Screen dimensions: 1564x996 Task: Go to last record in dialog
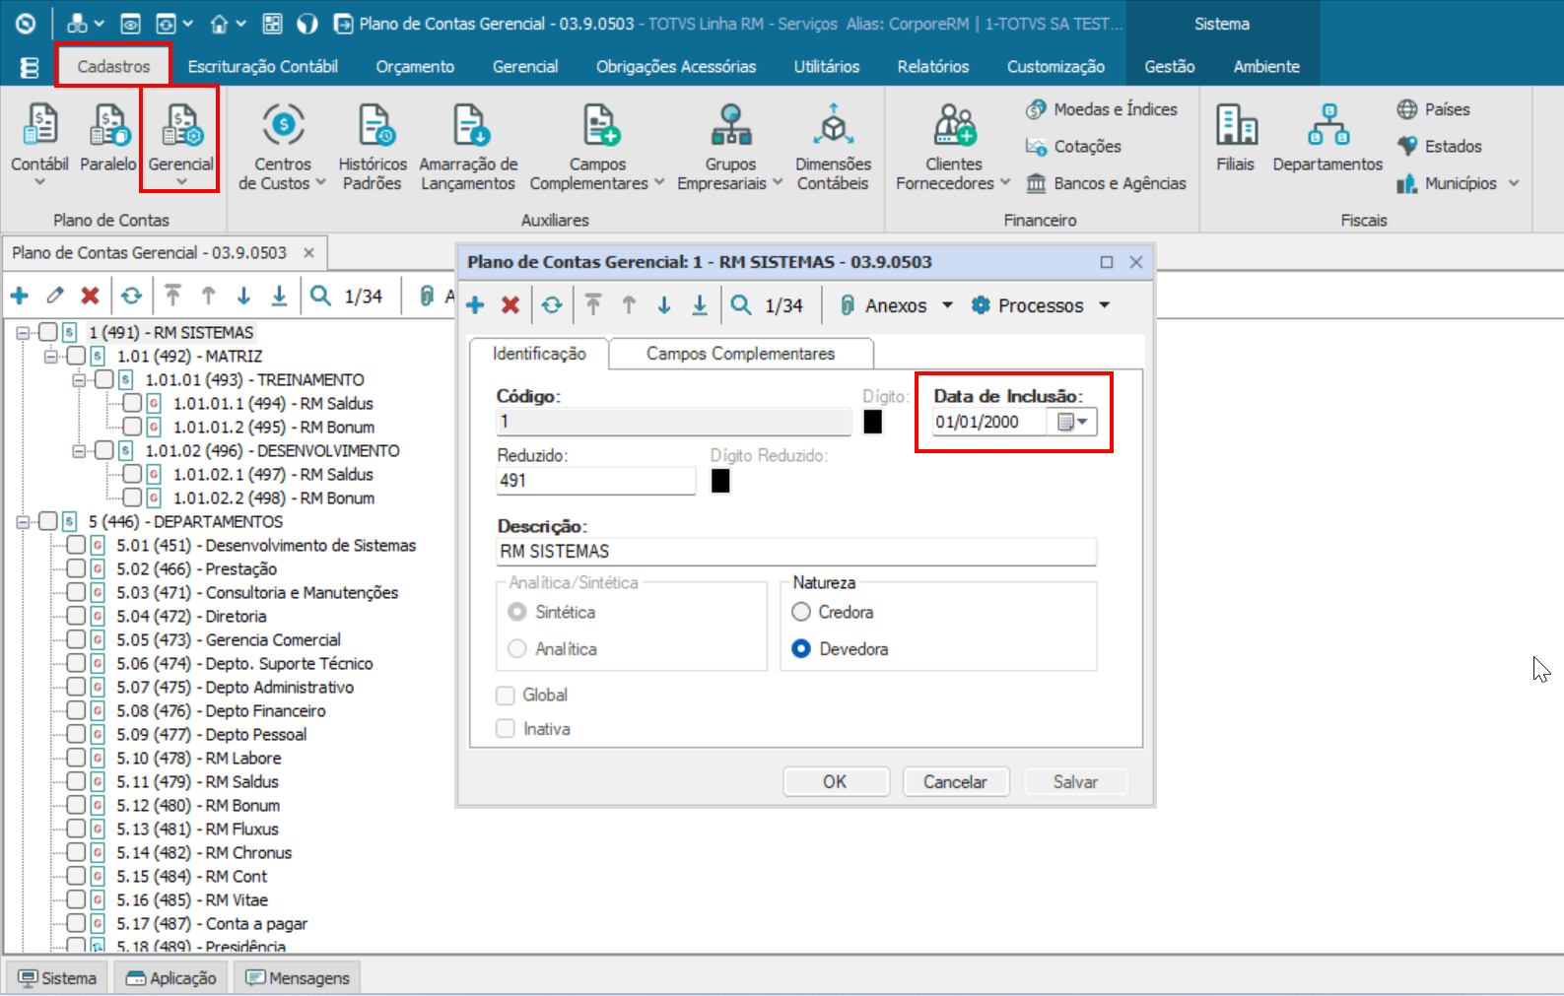700,305
